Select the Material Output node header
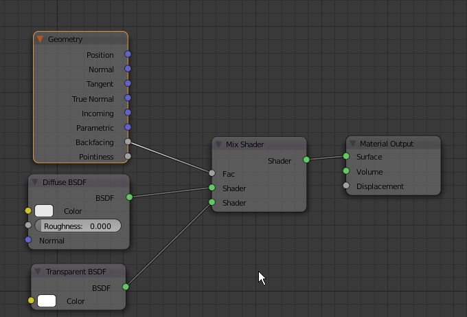The width and height of the screenshot is (467, 317). pos(394,143)
